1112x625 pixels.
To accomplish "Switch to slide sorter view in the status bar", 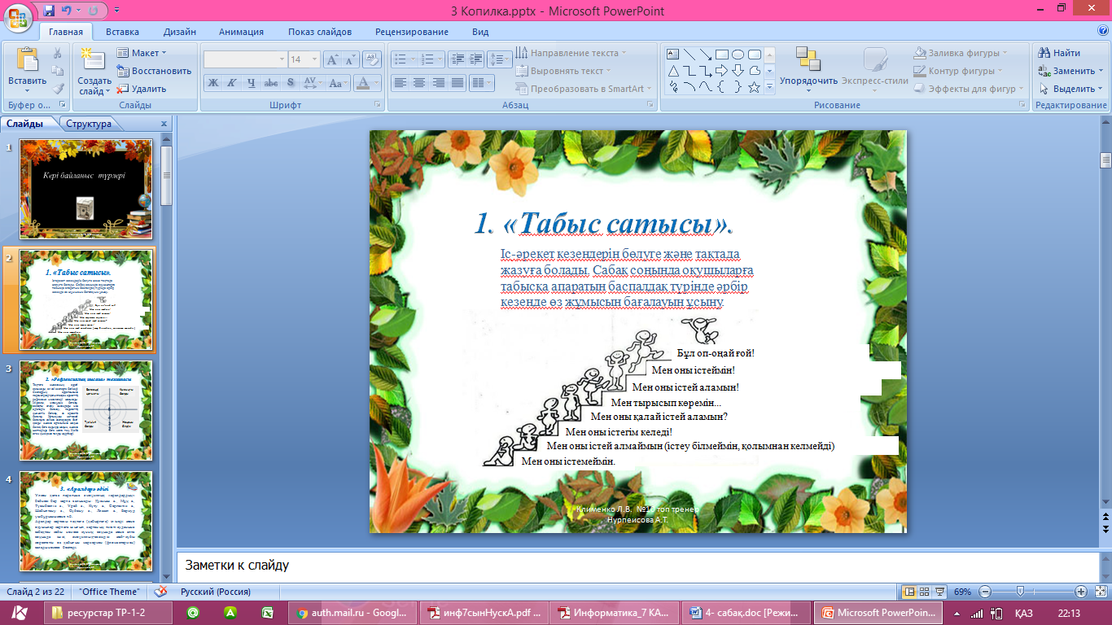I will 926,592.
